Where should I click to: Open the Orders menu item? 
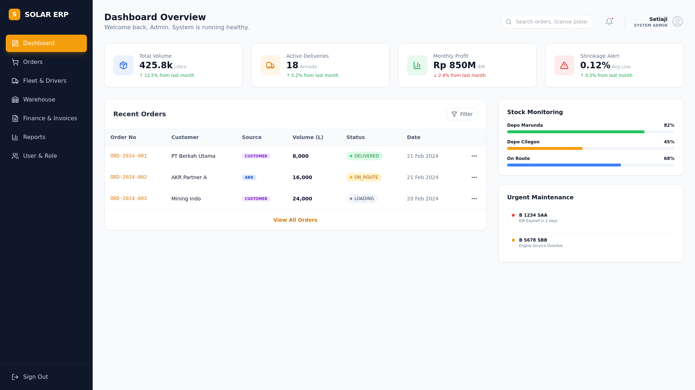(x=46, y=62)
